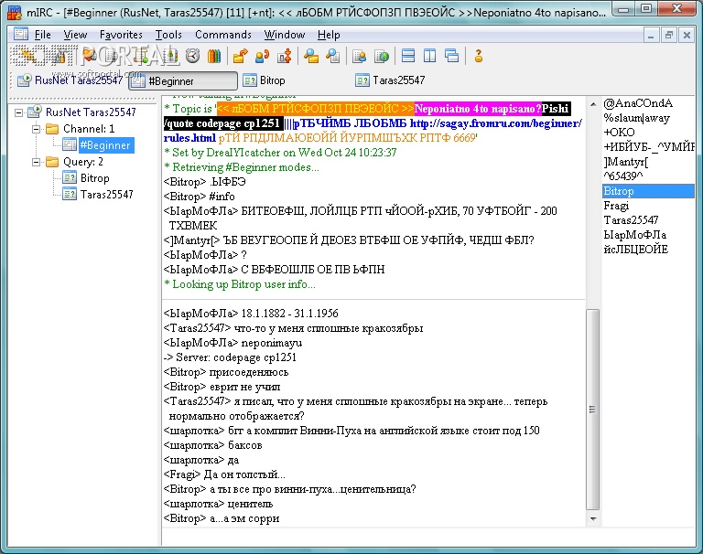The width and height of the screenshot is (703, 554).
Task: Click the Send File toolbar icon
Action: (241, 56)
